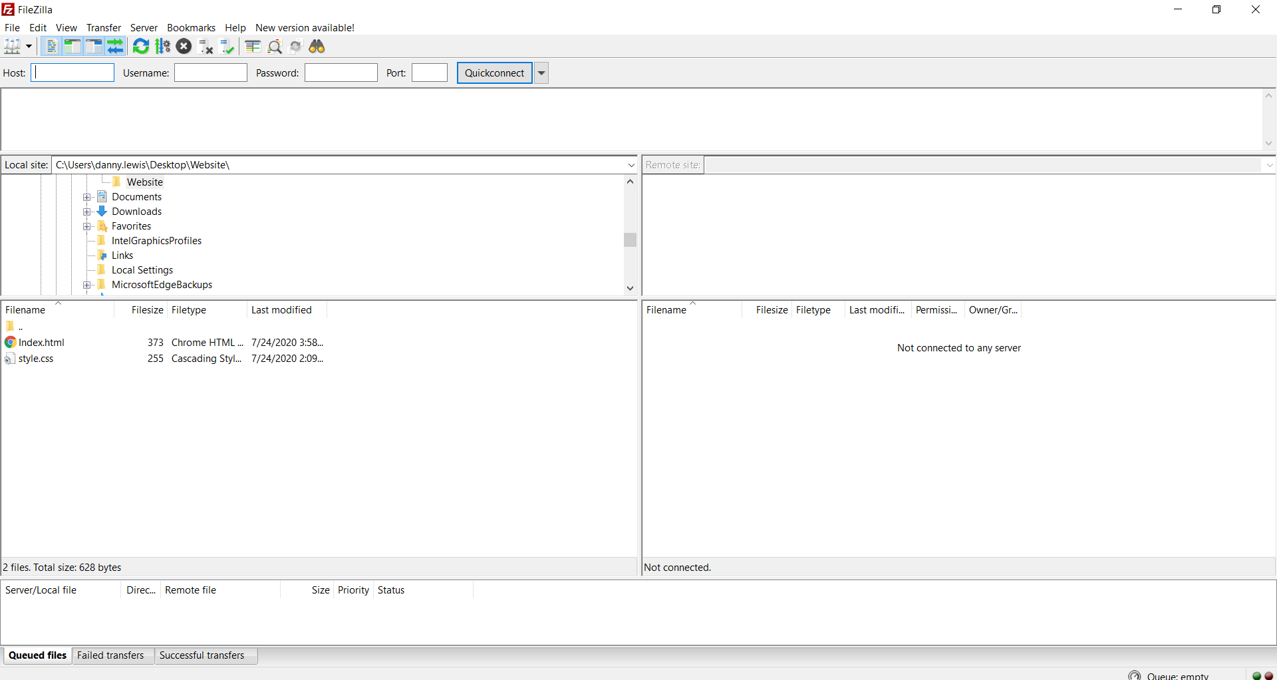Open the Transfer menu

pos(104,28)
